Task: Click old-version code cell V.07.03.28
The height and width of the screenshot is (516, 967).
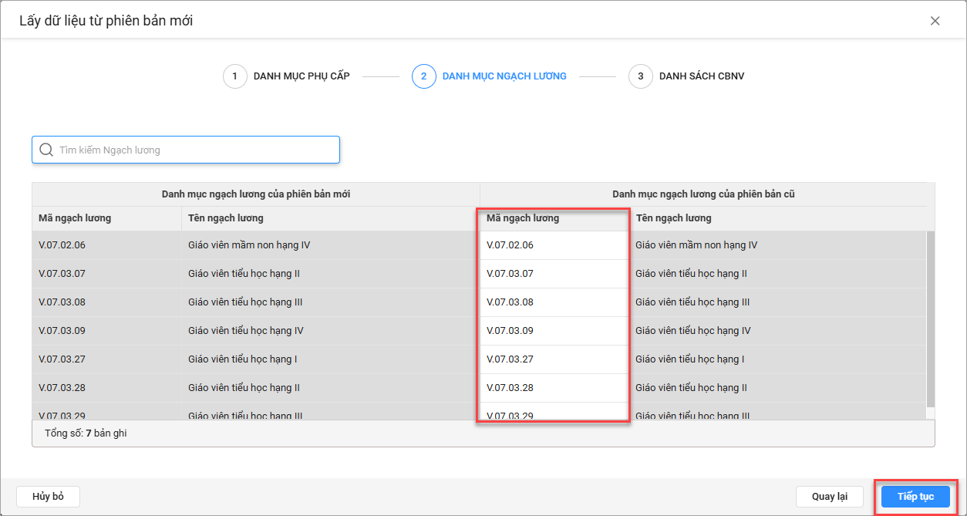Action: tap(555, 388)
